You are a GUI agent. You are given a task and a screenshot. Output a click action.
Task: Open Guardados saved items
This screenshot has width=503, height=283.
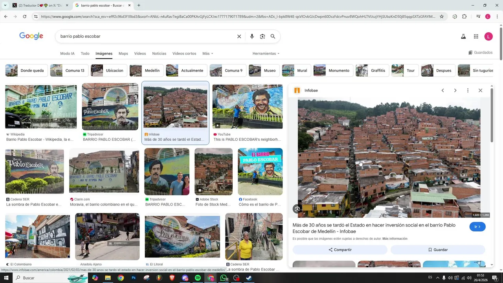click(481, 53)
